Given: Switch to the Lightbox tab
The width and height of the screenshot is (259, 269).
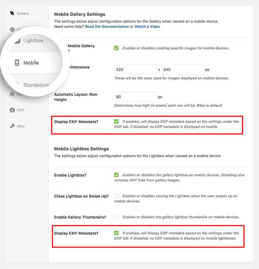Looking at the screenshot, I should coord(33,41).
